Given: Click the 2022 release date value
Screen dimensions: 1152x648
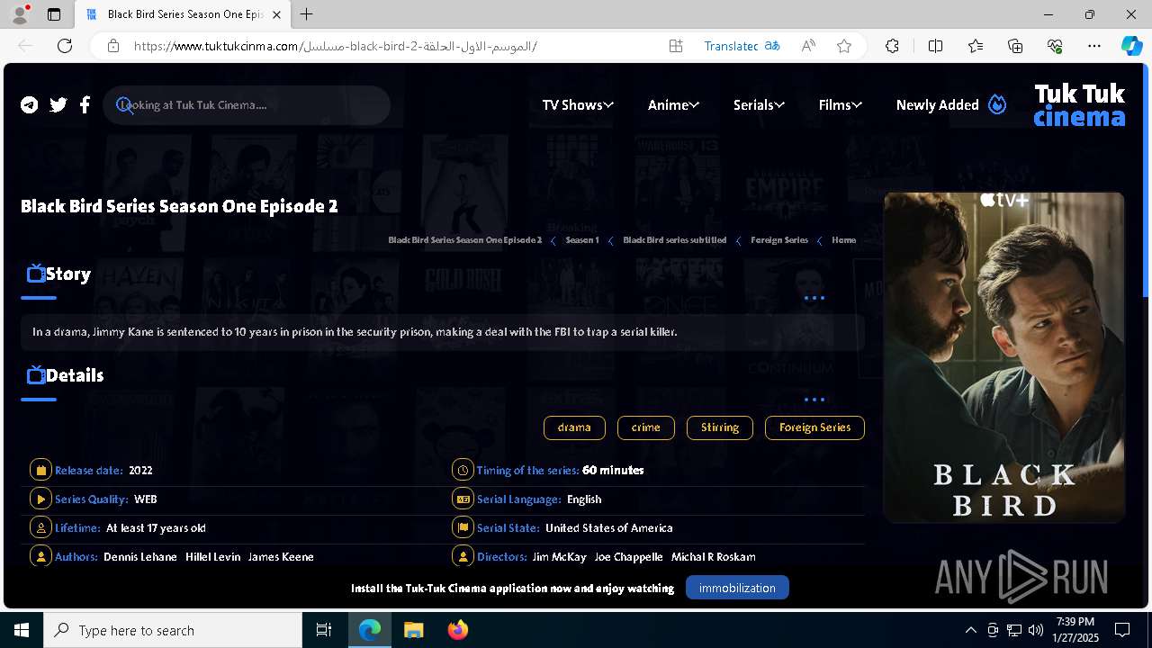Looking at the screenshot, I should (140, 471).
